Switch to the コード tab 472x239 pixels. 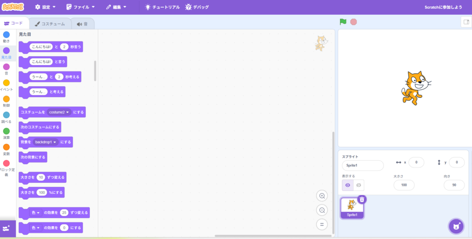[13, 23]
